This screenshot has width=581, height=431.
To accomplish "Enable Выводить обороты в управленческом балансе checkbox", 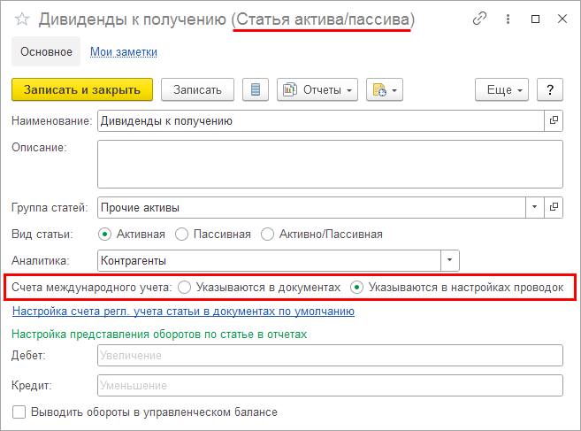I will click(19, 412).
